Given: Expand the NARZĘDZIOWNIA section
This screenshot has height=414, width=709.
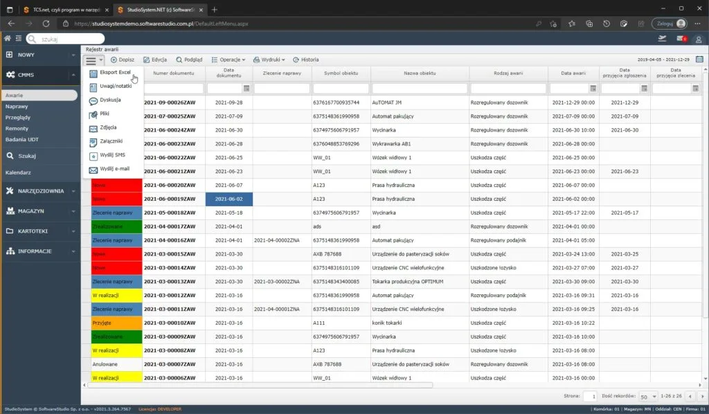Looking at the screenshot, I should (40, 191).
